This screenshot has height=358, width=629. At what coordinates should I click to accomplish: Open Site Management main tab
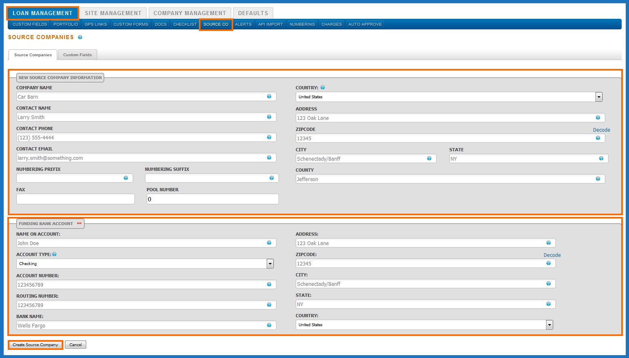coord(113,13)
